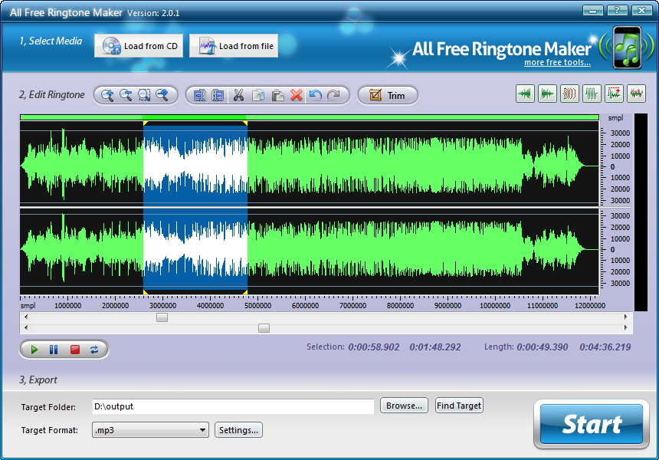Click the Find Target button
The width and height of the screenshot is (659, 460).
(x=459, y=406)
